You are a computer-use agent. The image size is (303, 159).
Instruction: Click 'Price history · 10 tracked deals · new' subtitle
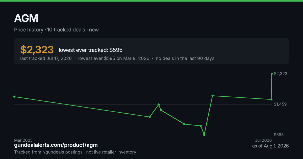[56, 30]
